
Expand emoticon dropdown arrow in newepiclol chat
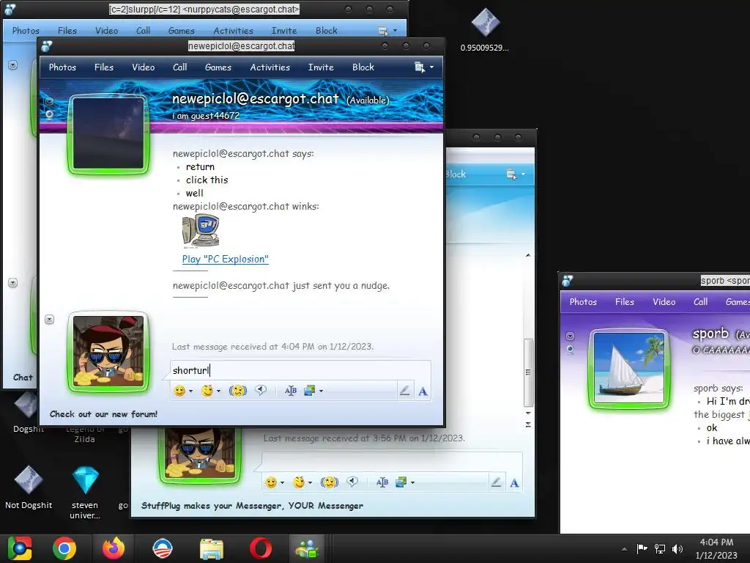[191, 391]
